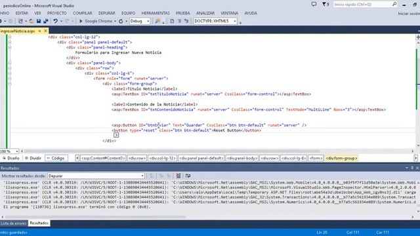The image size is (420, 236).
Task: Go to next message in output
Action: (169, 176)
